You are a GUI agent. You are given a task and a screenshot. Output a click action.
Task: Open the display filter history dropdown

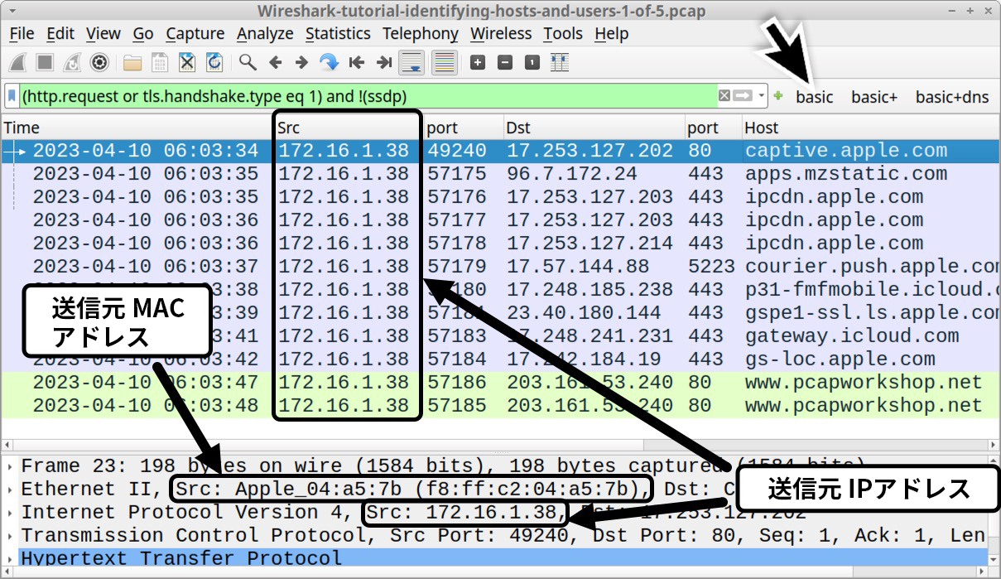(762, 96)
